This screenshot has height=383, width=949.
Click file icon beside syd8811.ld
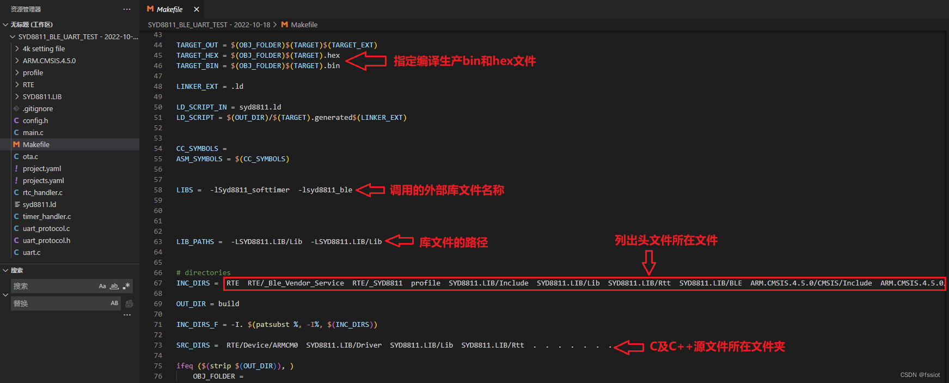pyautogui.click(x=17, y=204)
